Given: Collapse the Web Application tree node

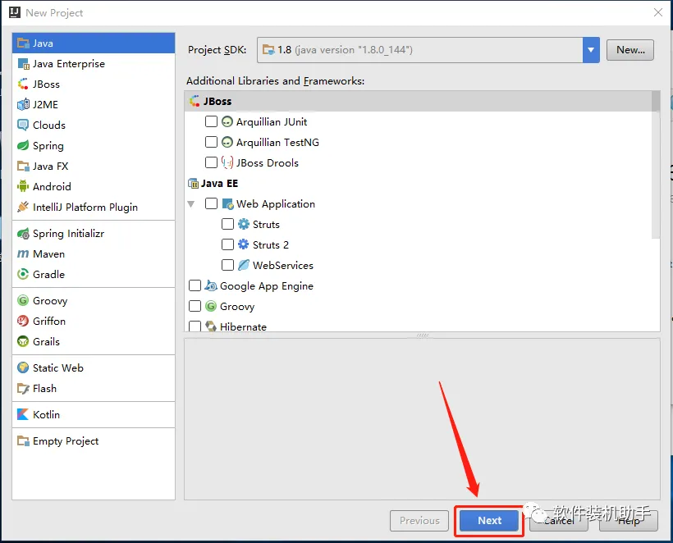Looking at the screenshot, I should (x=191, y=204).
